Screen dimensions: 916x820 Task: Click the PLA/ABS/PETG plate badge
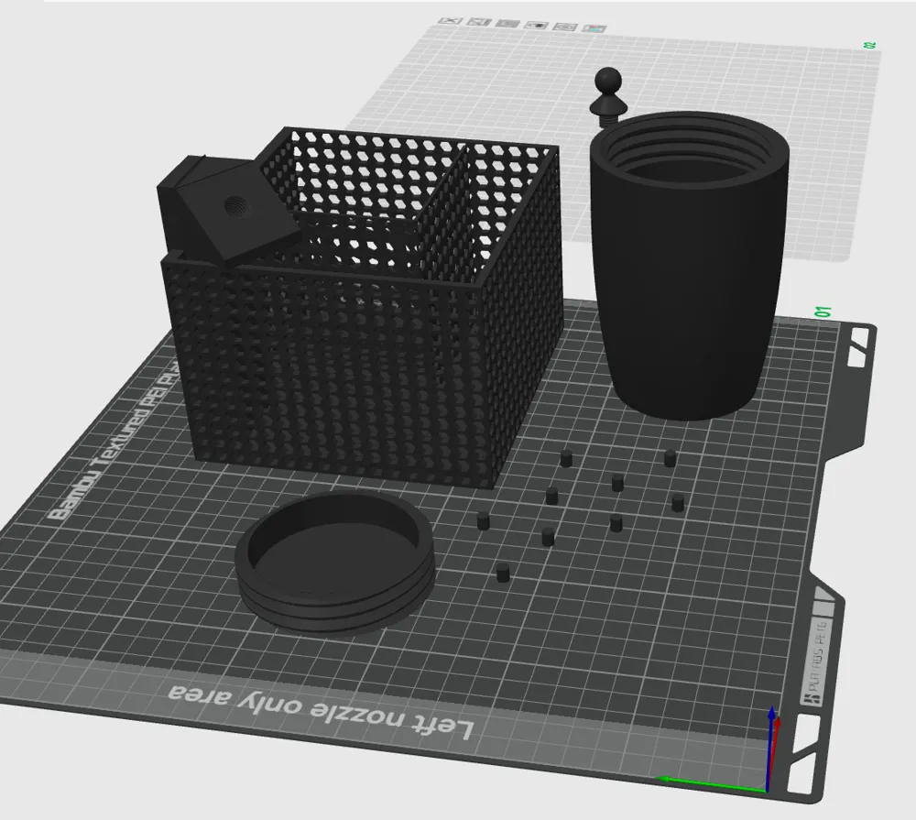click(x=818, y=661)
